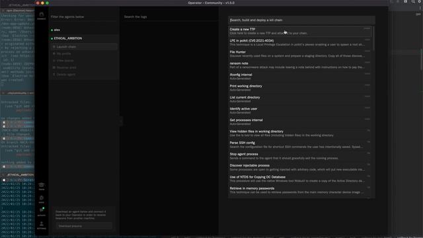Open the Agents icon with green dot
Screen dimensions: 423x238
tap(41, 212)
